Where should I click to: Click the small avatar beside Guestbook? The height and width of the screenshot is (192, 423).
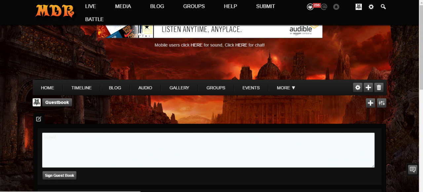pyautogui.click(x=37, y=102)
